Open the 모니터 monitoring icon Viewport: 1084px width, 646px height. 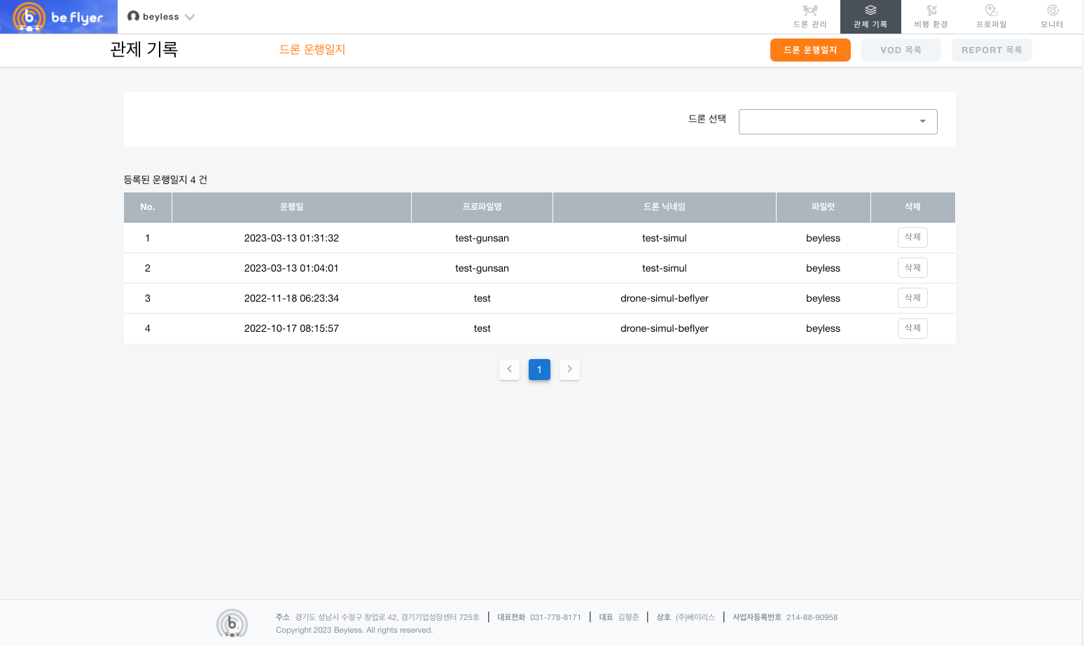[x=1052, y=16]
